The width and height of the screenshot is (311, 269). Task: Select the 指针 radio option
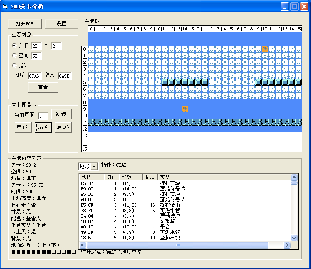[14, 65]
